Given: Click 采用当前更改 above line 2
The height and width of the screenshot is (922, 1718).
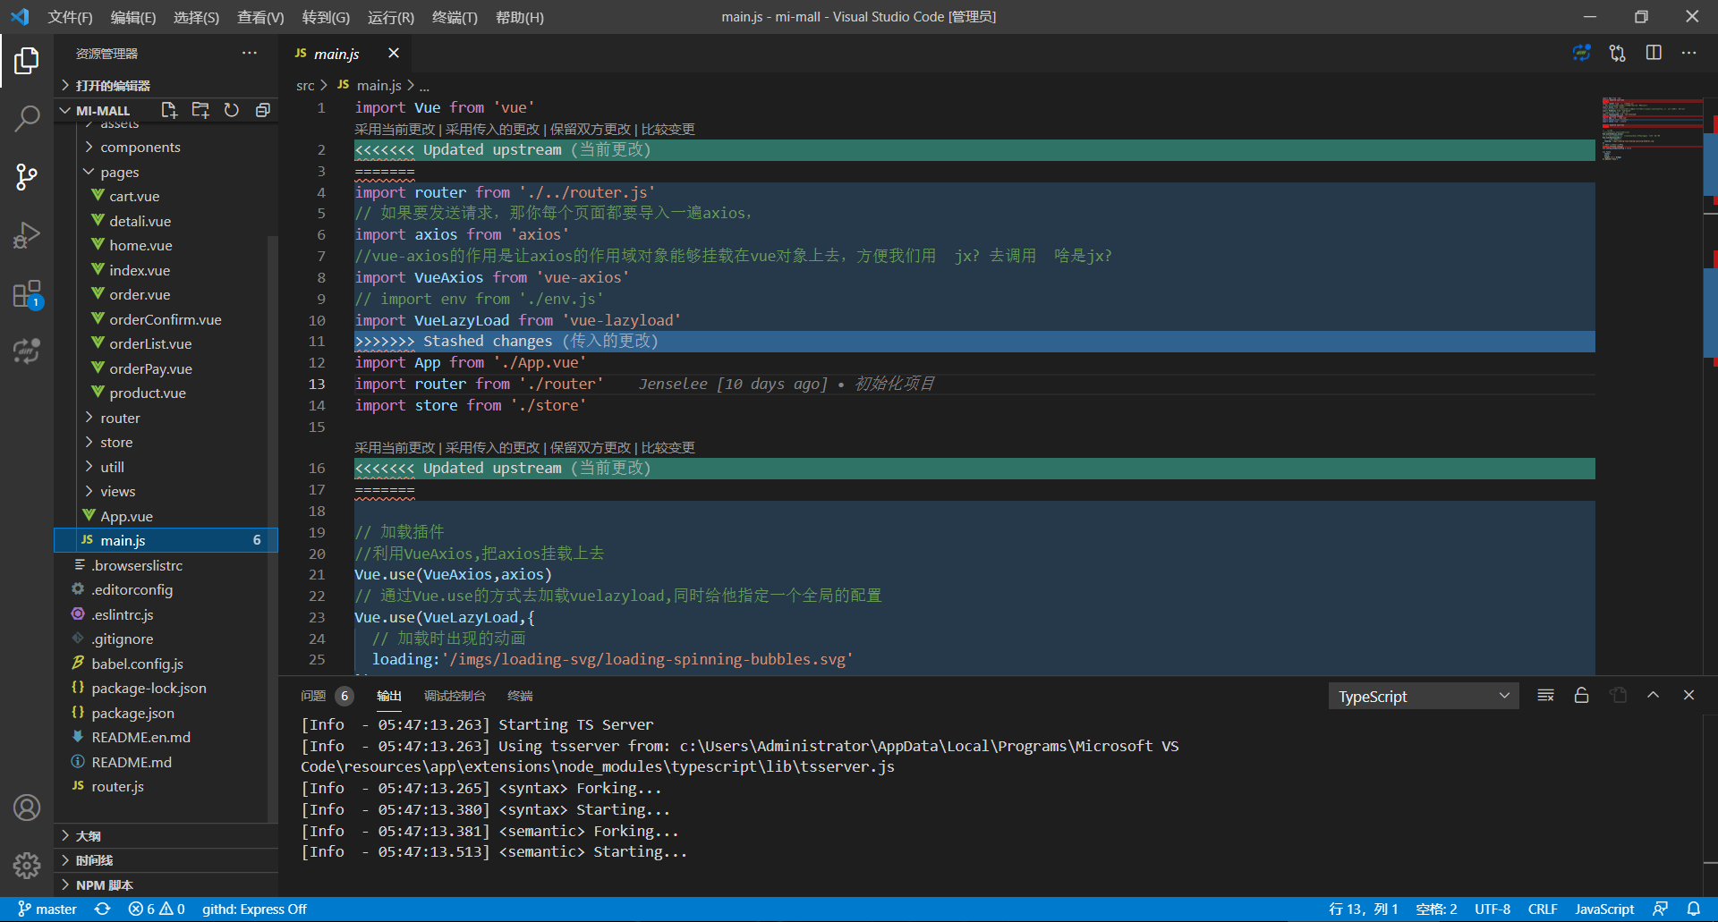Looking at the screenshot, I should click(395, 129).
